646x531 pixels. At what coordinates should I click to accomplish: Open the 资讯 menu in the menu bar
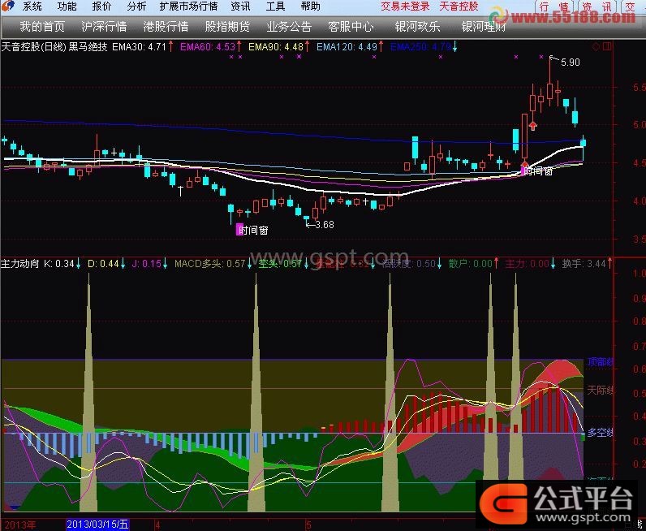[240, 6]
